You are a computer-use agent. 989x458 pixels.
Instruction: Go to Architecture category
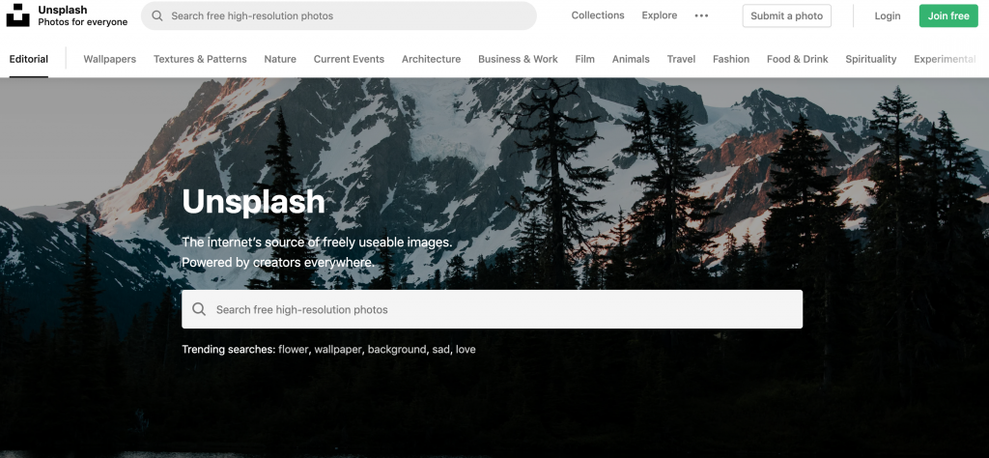431,59
